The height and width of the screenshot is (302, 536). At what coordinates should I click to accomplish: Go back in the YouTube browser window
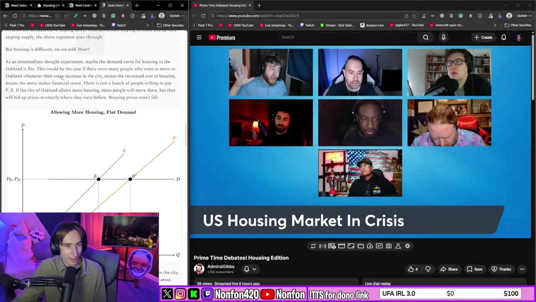click(x=194, y=16)
